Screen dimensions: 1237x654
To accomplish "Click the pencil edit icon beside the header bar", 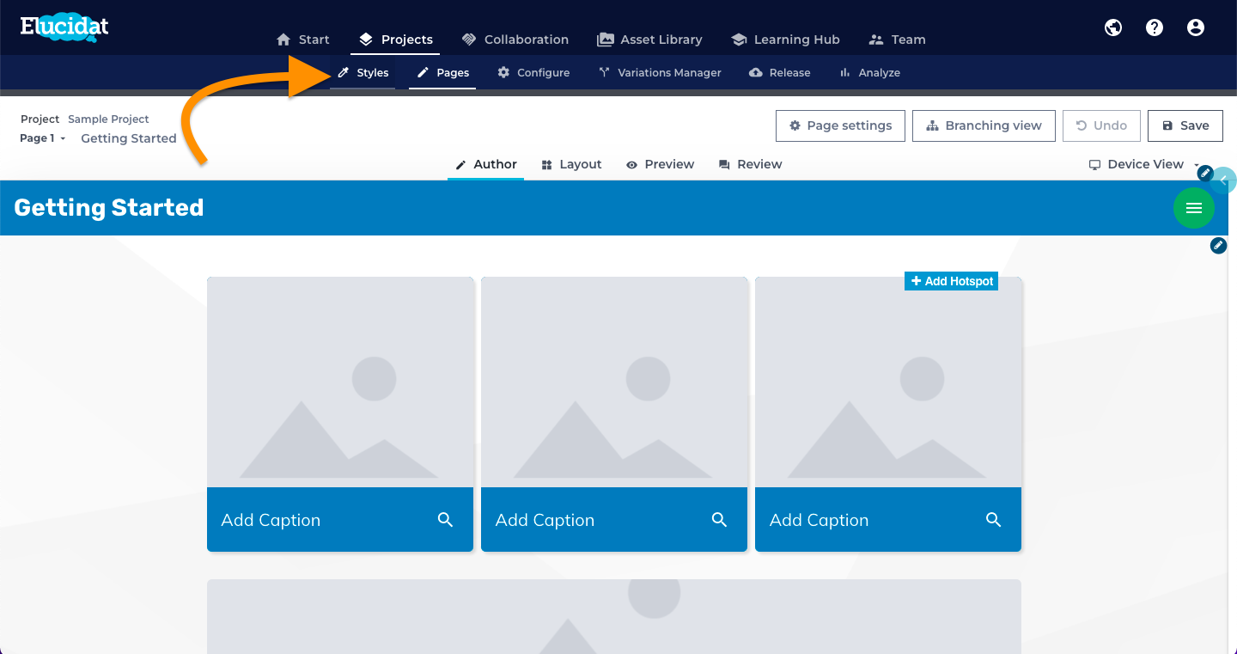I will pyautogui.click(x=1205, y=174).
